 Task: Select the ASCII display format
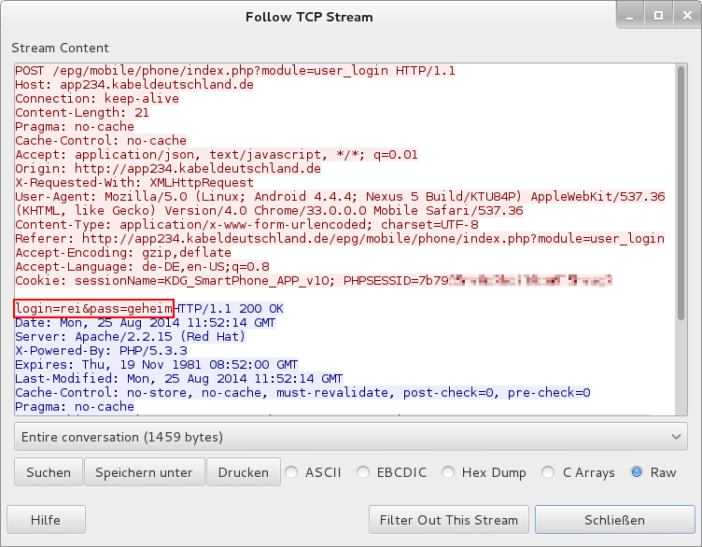tap(291, 472)
